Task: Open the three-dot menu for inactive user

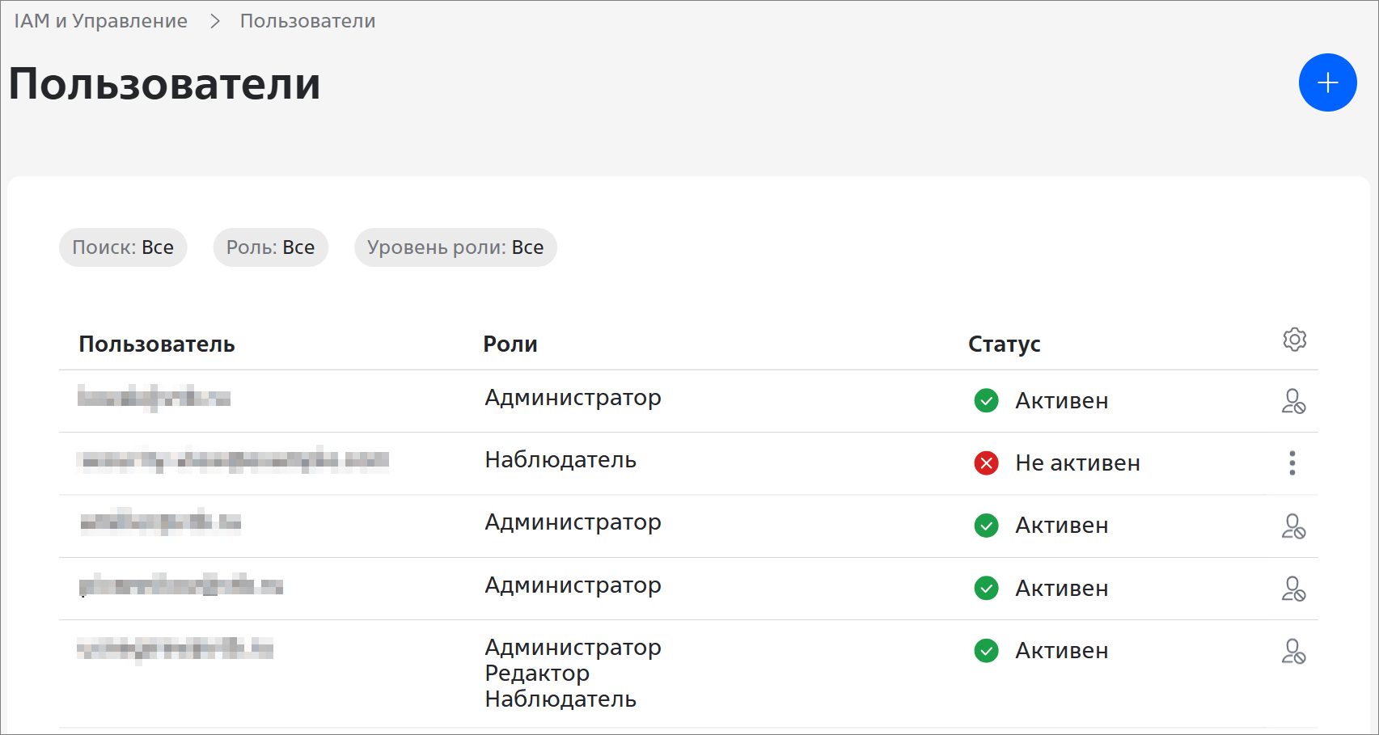Action: (1292, 463)
